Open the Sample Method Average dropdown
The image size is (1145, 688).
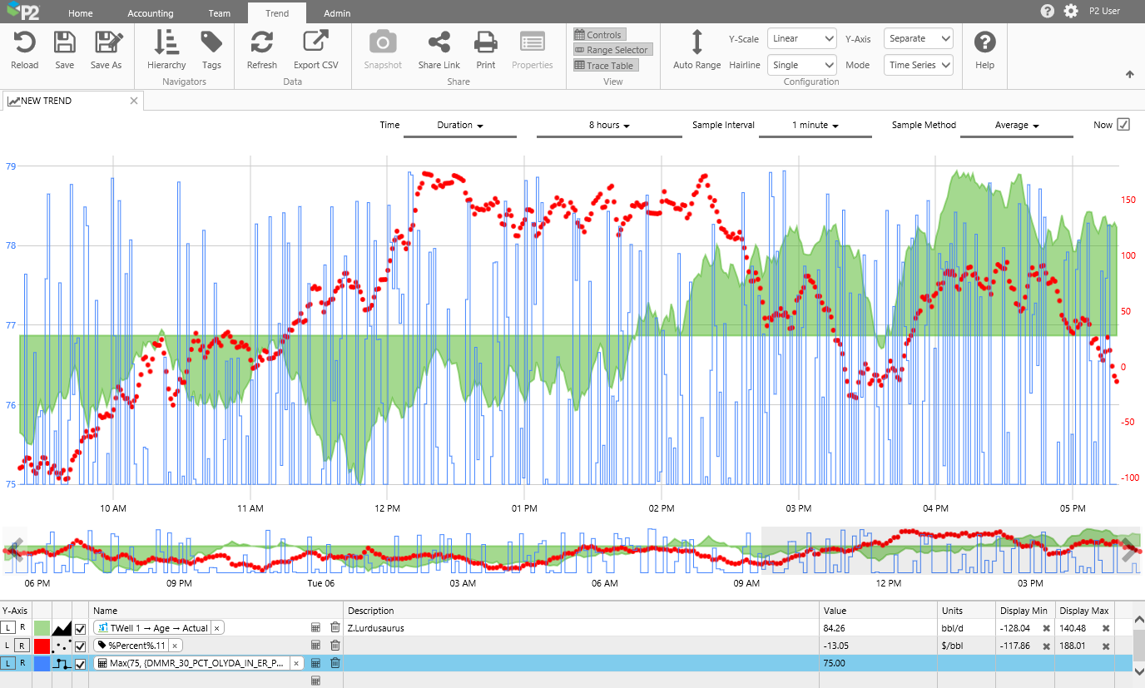pos(1017,126)
